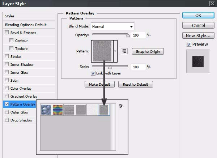
Task: Enable Satin checkbox
Action: tap(7, 80)
